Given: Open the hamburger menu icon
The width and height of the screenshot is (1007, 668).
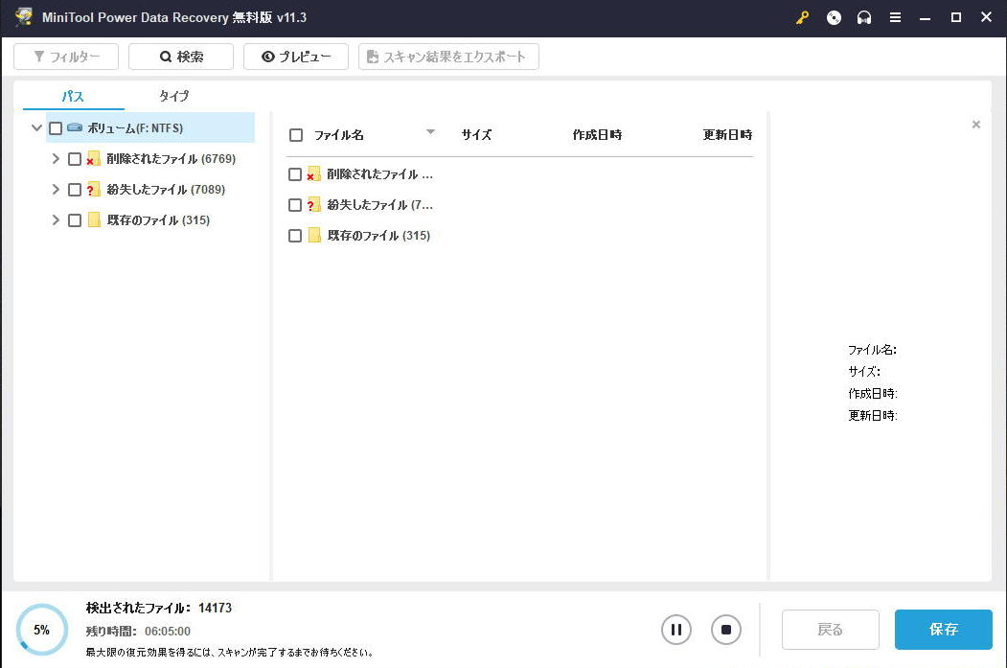Looking at the screenshot, I should [896, 16].
